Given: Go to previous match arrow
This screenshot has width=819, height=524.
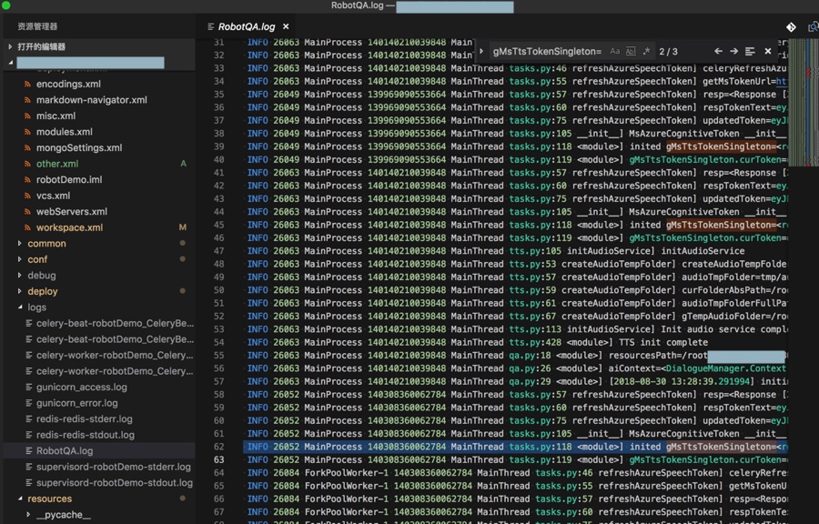Looking at the screenshot, I should pos(718,52).
